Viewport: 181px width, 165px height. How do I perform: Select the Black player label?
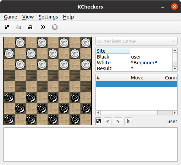(103, 57)
